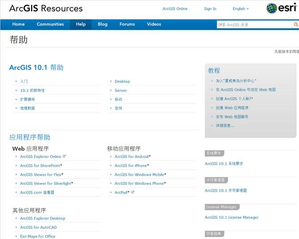Open the ArcGIS Viewer for Flex link

click(40, 175)
